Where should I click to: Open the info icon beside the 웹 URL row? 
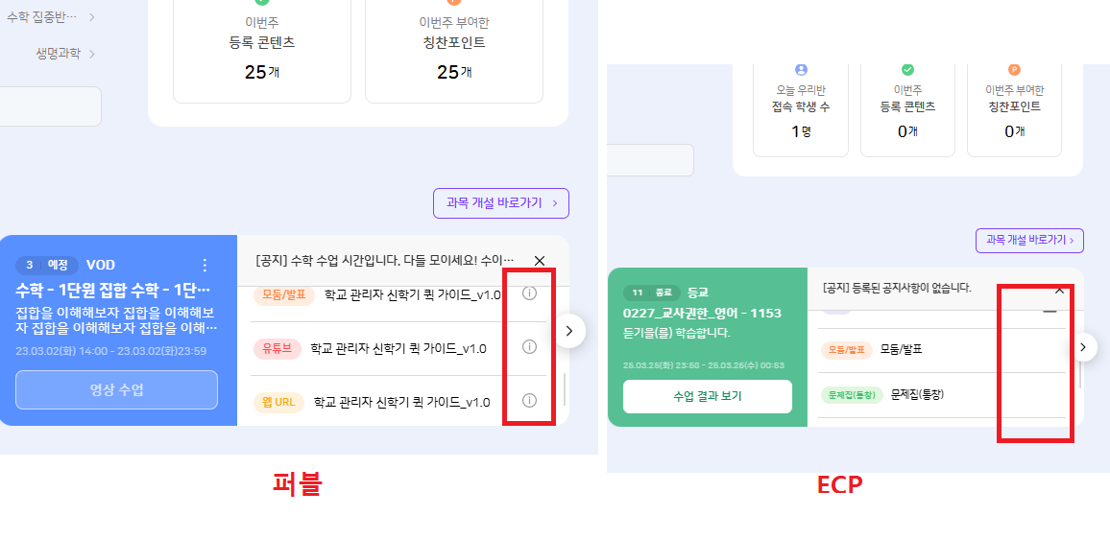529,400
